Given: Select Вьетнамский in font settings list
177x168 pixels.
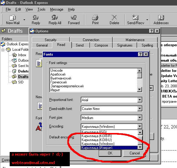Looking at the screenshot, I should [94, 78].
